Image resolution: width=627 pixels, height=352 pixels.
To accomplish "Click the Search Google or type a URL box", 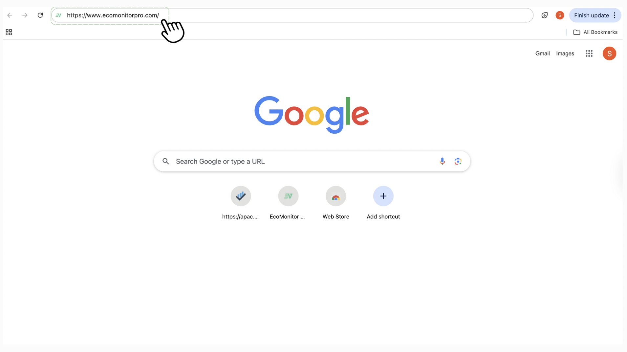I will (x=312, y=161).
